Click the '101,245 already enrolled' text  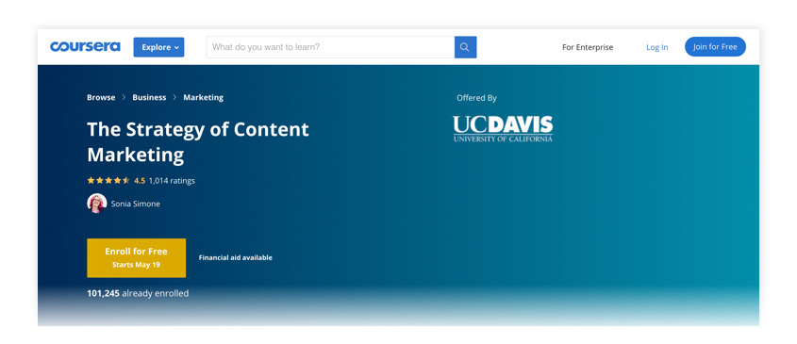pos(138,293)
